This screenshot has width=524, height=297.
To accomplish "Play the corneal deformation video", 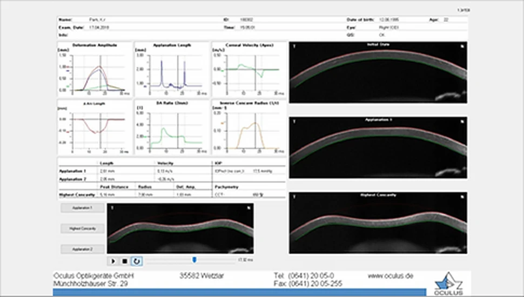I will pos(113,261).
